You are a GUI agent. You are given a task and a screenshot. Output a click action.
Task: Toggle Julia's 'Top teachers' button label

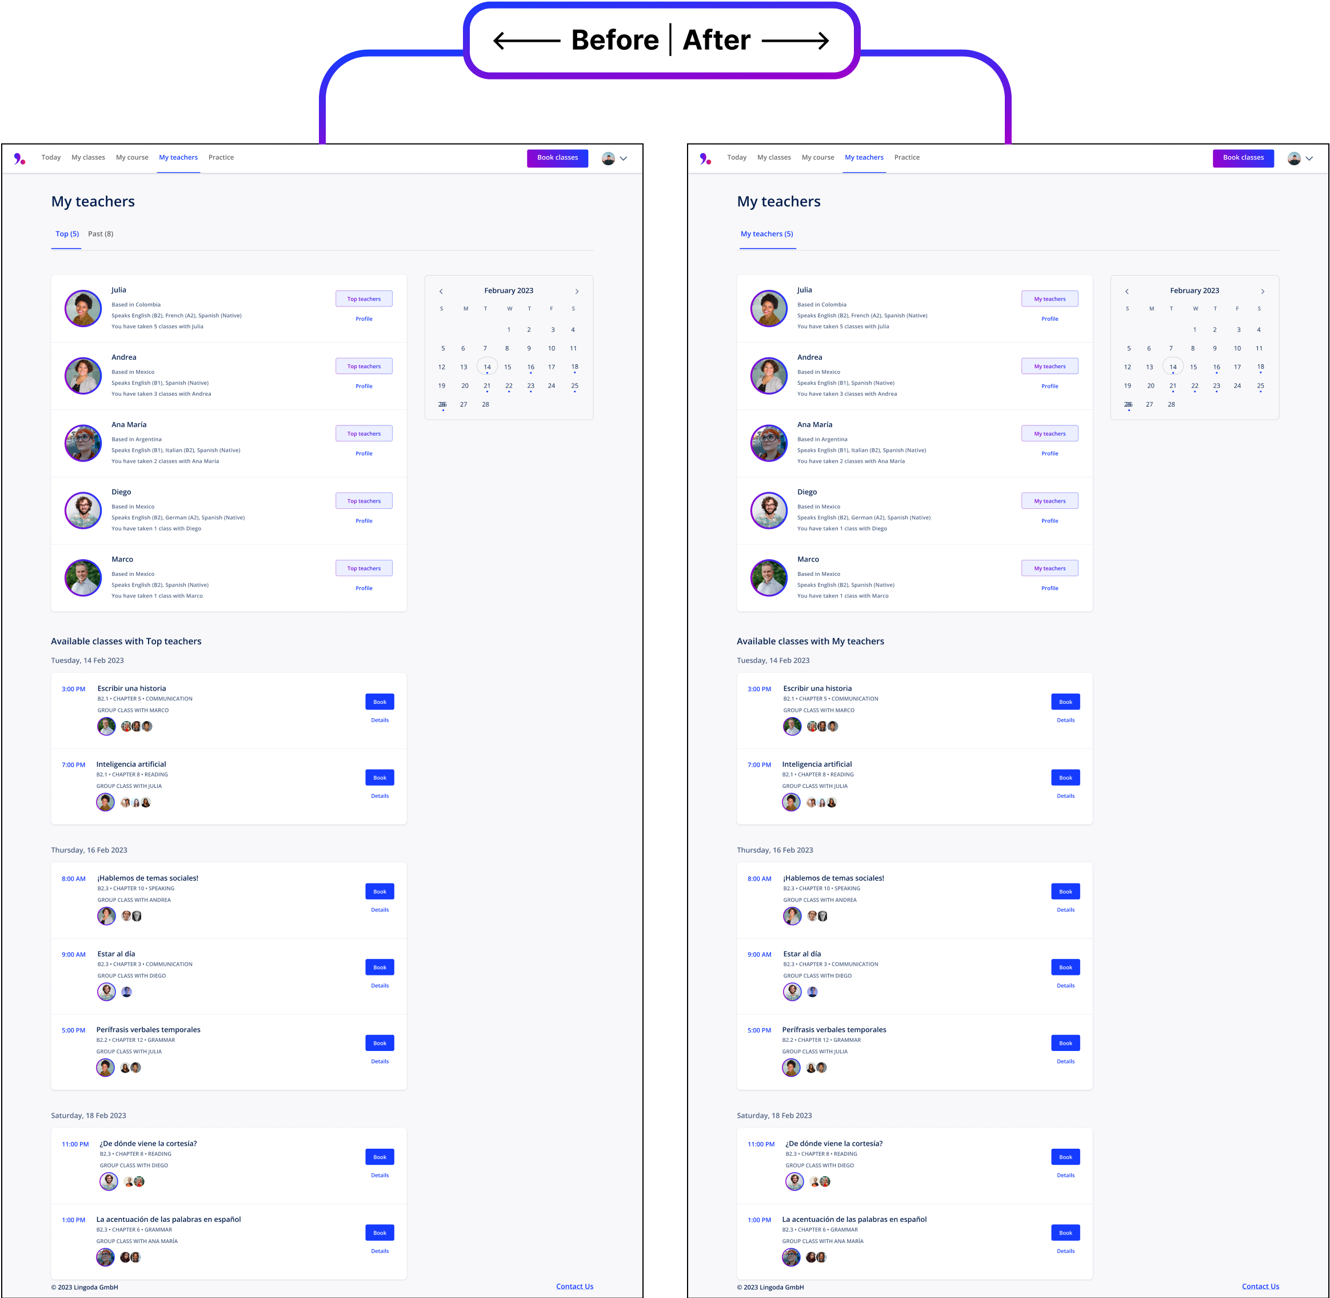click(364, 300)
